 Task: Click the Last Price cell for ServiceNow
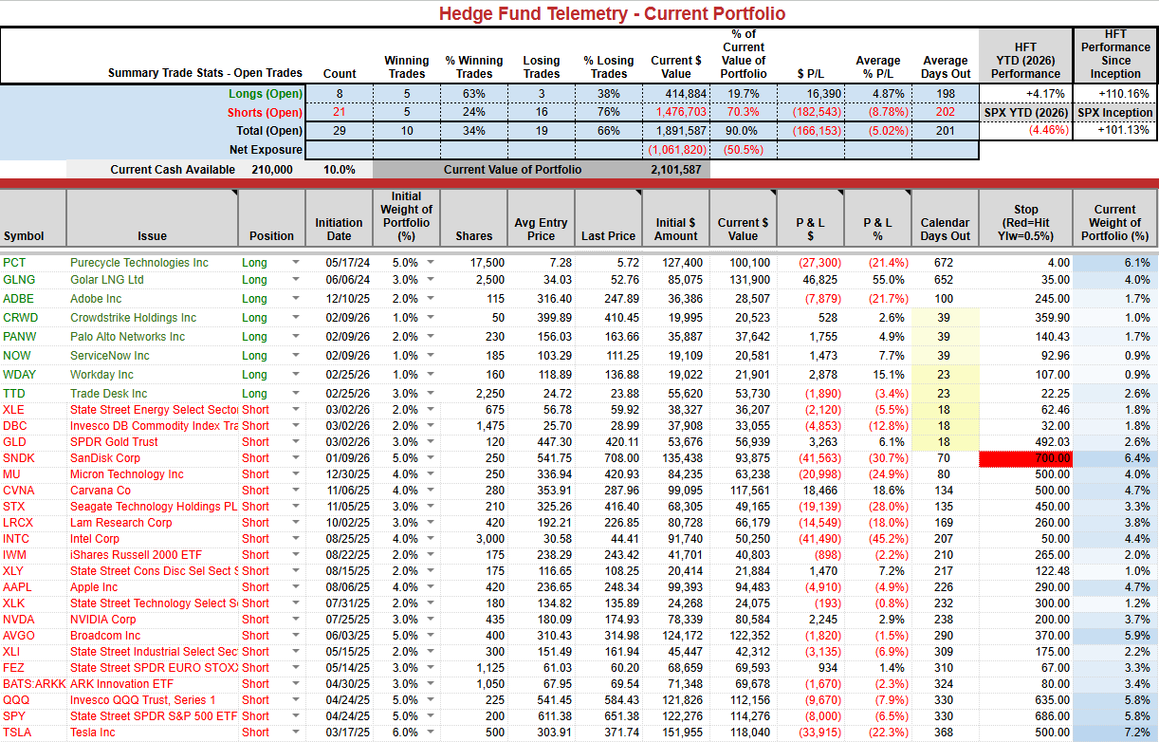[x=608, y=356]
